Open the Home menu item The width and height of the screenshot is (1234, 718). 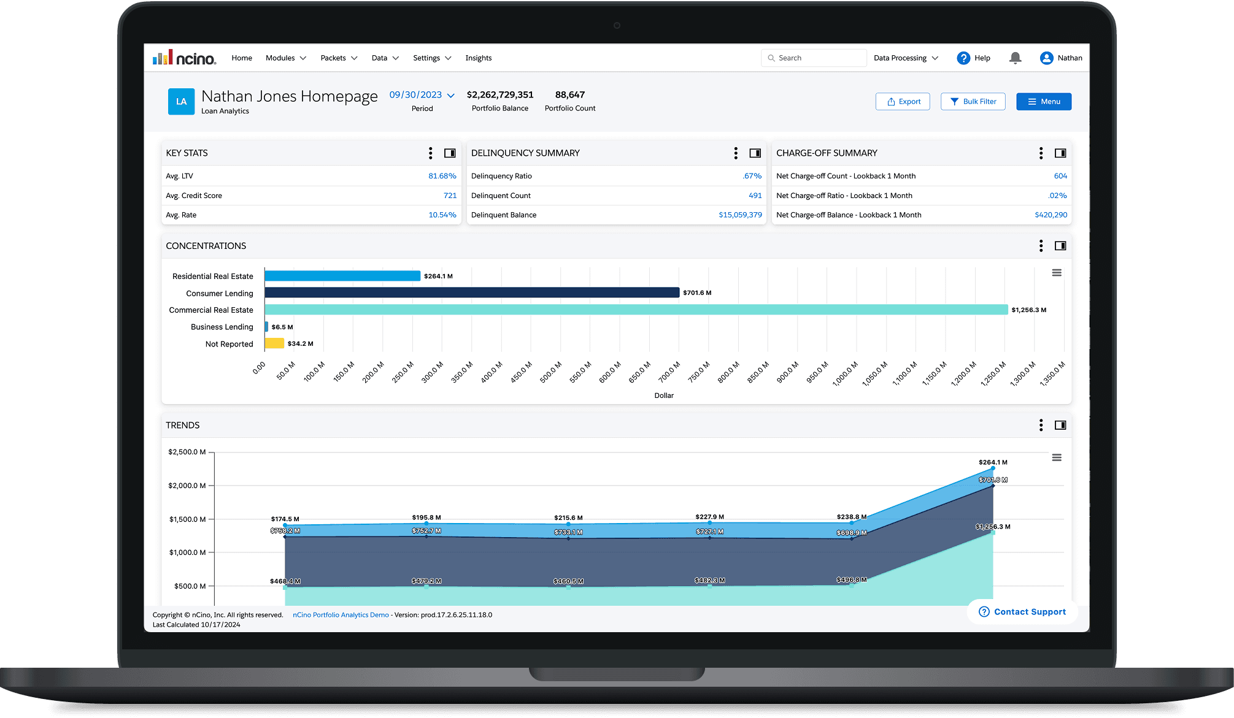(242, 58)
